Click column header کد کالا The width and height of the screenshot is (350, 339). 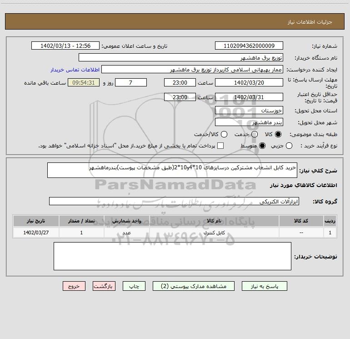301,221
